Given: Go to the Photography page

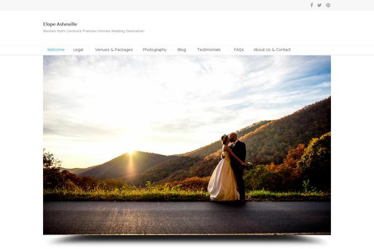Looking at the screenshot, I should pyautogui.click(x=155, y=50).
